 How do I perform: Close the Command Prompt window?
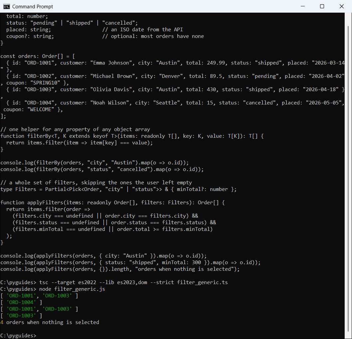point(341,6)
